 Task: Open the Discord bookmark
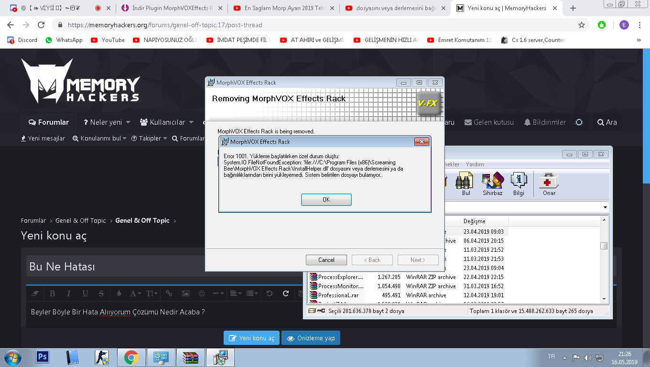point(22,40)
